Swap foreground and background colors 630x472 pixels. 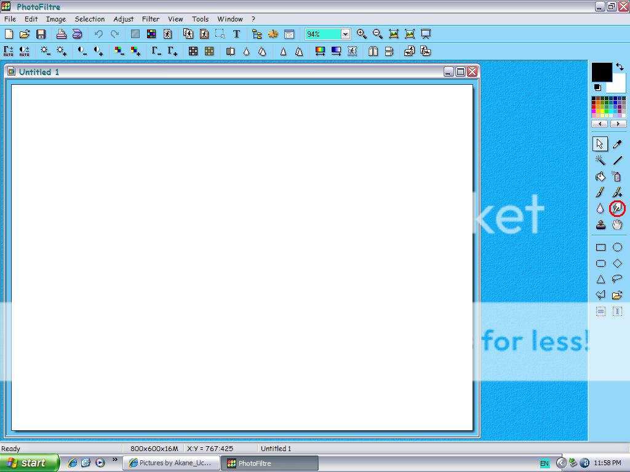point(620,67)
